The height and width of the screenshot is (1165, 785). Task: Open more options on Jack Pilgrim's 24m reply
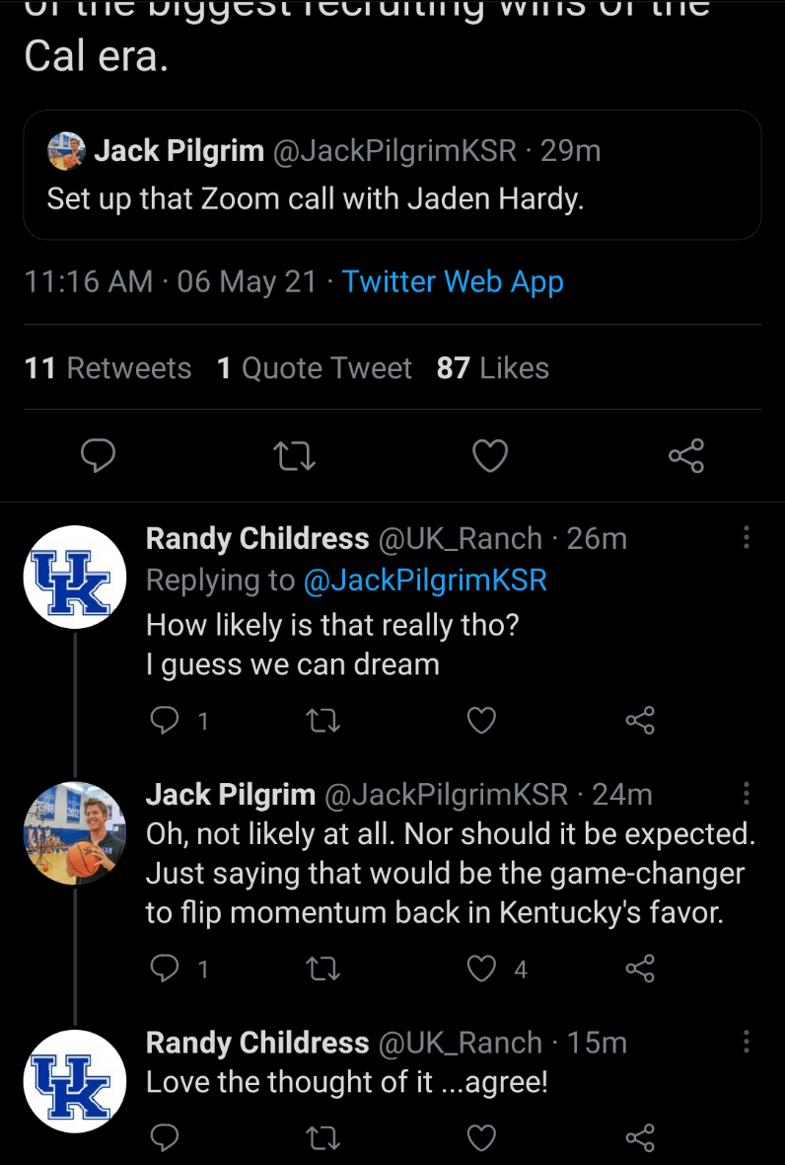[x=747, y=794]
